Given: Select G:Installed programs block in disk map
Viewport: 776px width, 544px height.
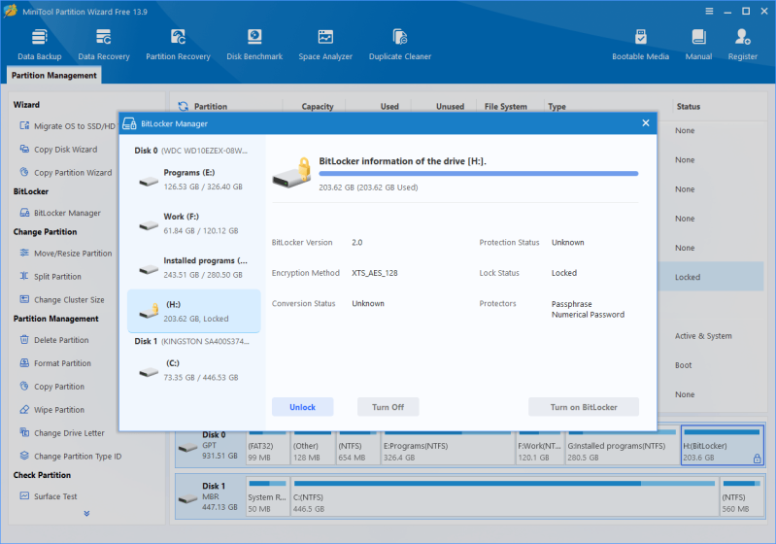Looking at the screenshot, I should (x=622, y=447).
